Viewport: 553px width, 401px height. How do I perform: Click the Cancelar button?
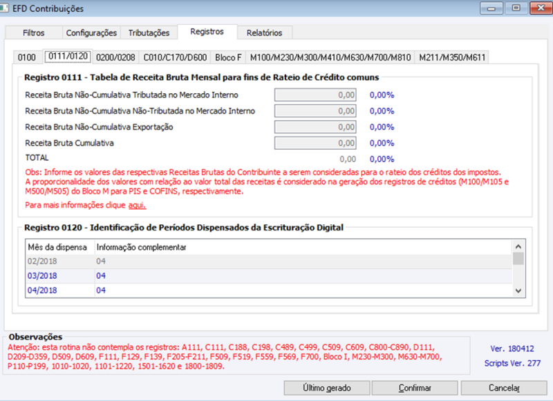click(504, 388)
